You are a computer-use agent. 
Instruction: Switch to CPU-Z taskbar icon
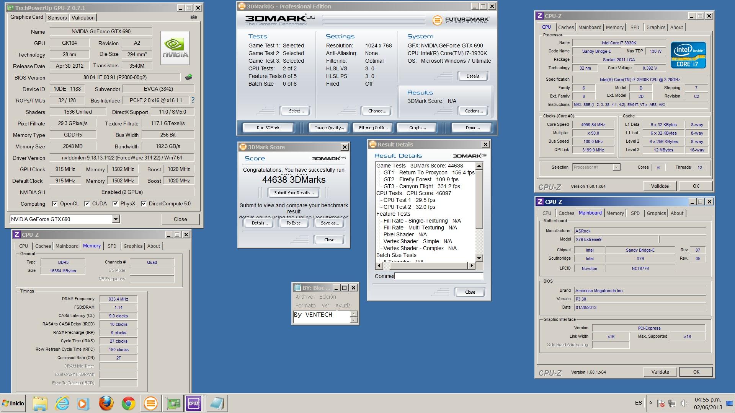click(x=194, y=403)
